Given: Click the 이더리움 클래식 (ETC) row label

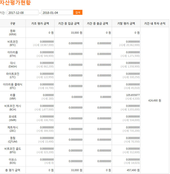Looking at the screenshot, I should pyautogui.click(x=12, y=86).
